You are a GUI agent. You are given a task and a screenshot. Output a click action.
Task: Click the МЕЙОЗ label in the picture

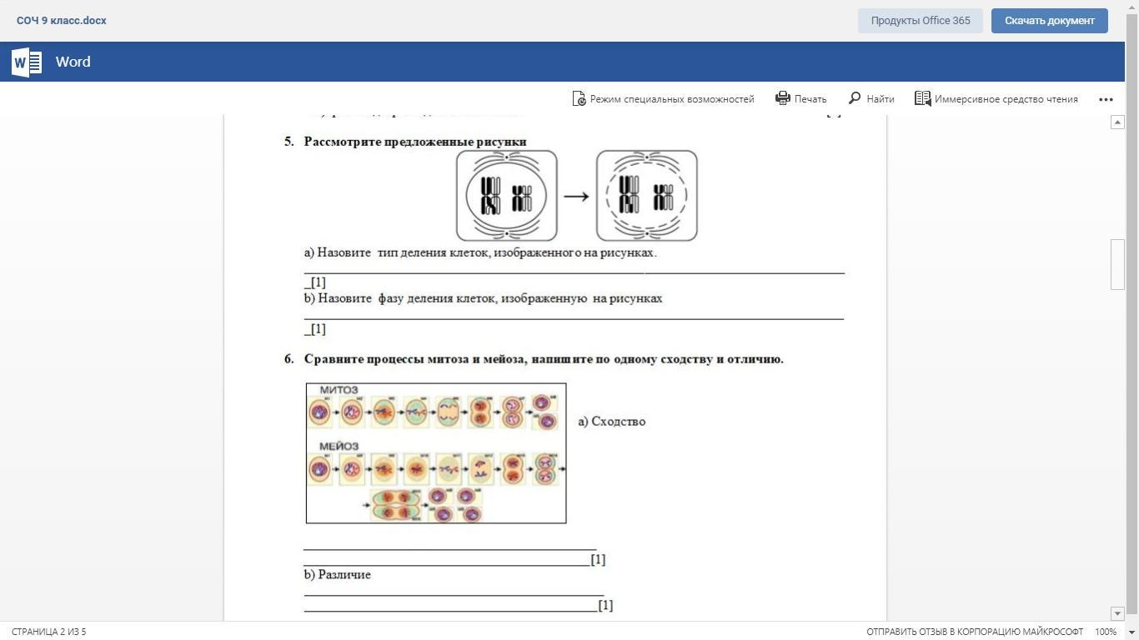339,447
